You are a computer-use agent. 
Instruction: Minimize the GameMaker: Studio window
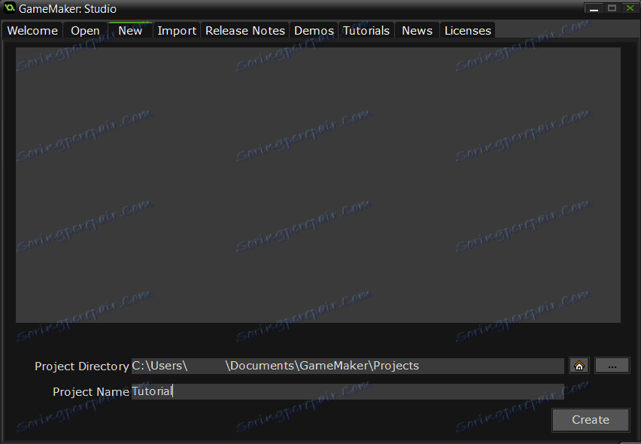[x=594, y=8]
